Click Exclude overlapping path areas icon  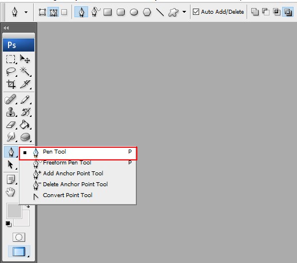point(288,12)
